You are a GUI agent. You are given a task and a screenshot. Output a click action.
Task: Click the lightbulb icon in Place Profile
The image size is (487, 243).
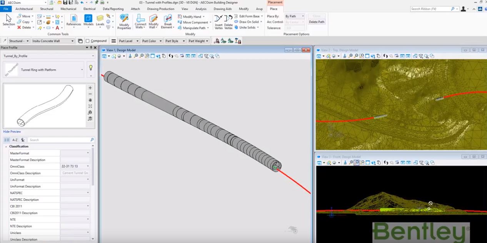click(x=91, y=68)
